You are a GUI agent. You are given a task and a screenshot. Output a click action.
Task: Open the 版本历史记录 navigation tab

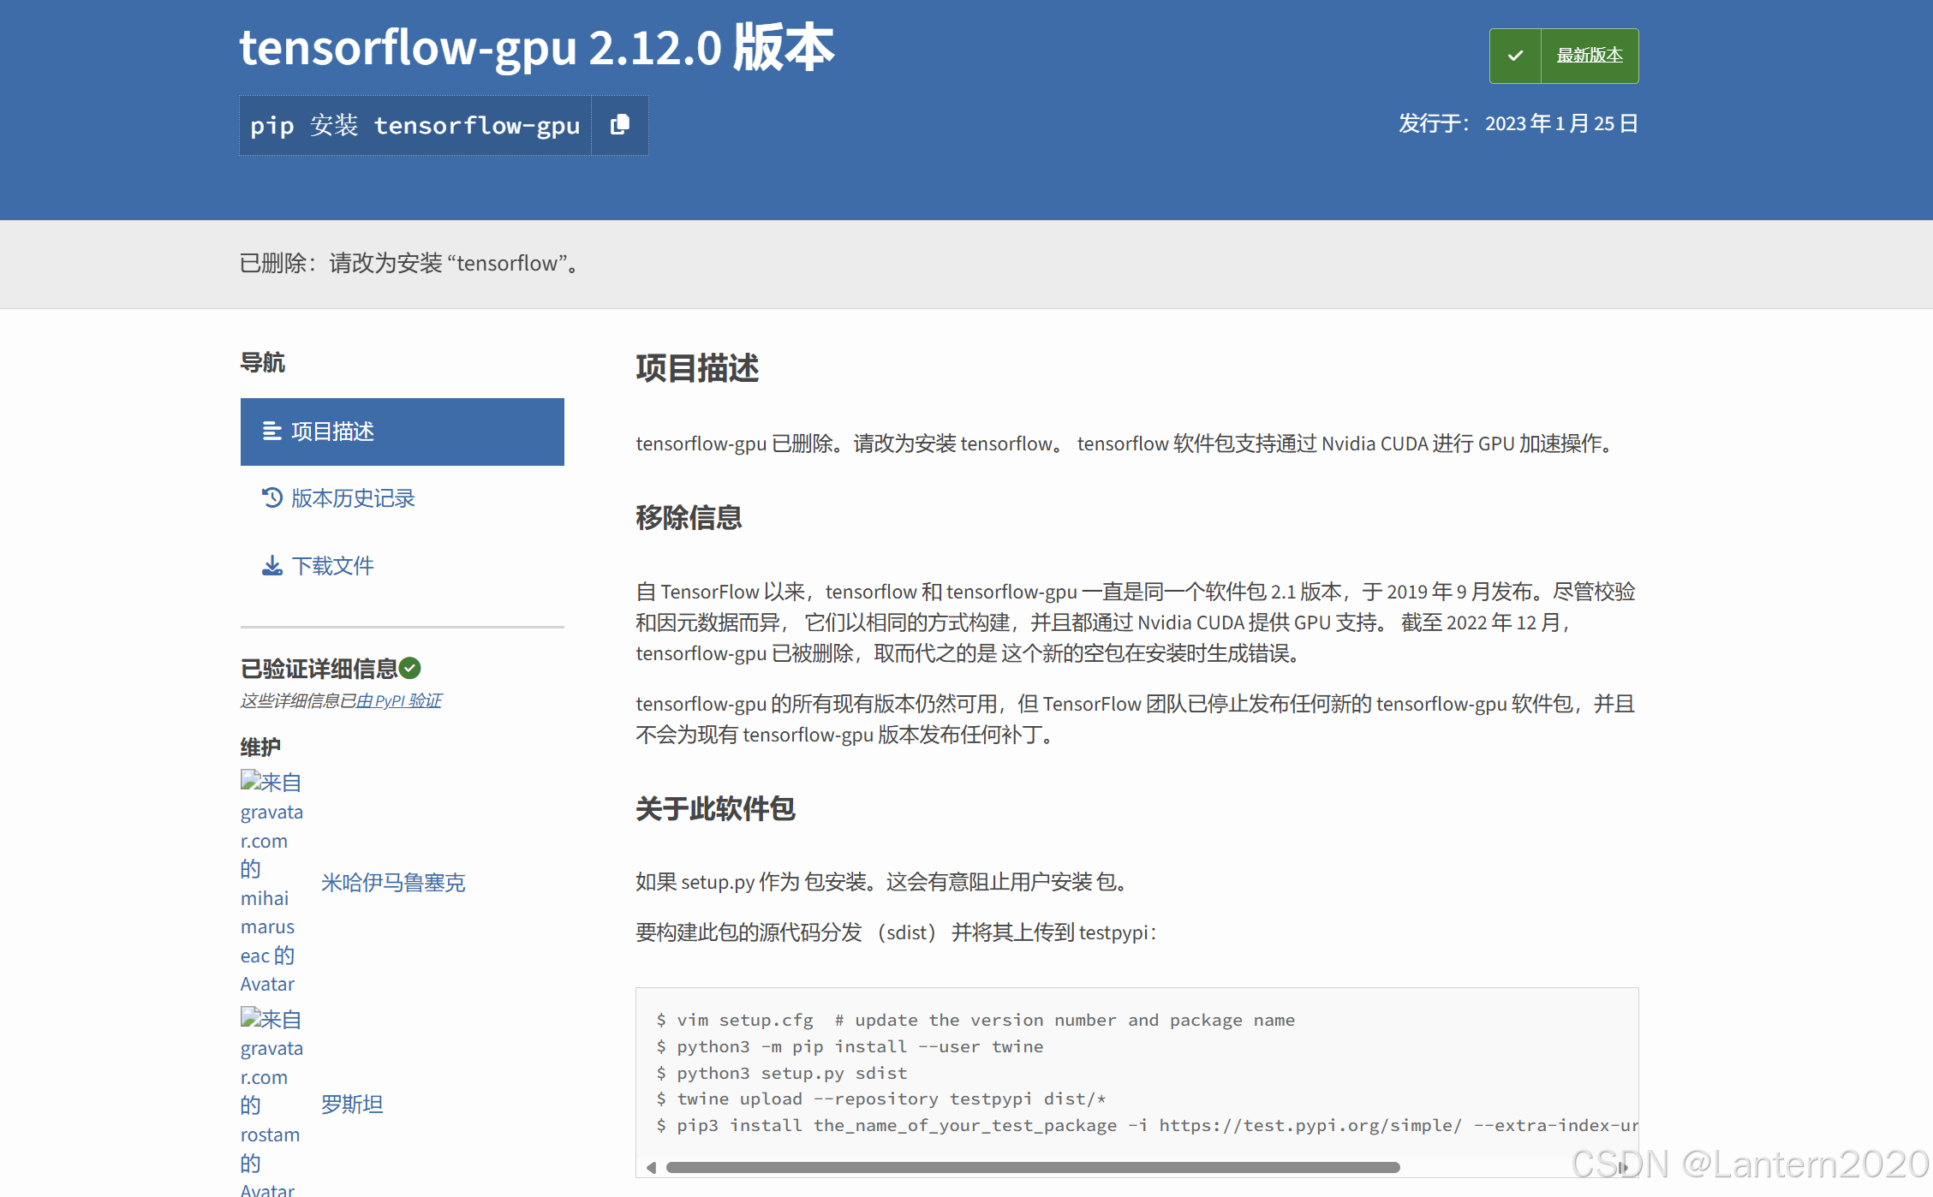tap(352, 498)
